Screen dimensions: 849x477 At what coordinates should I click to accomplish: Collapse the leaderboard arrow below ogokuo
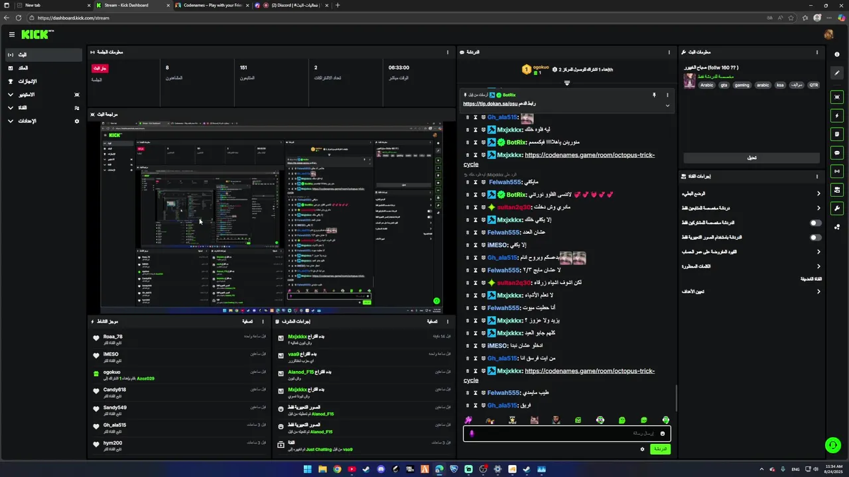(567, 83)
